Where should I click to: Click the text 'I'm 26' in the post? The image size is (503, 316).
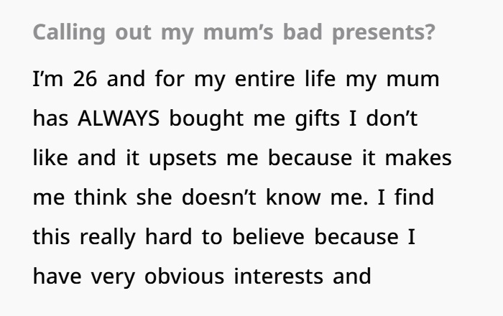tap(64, 78)
